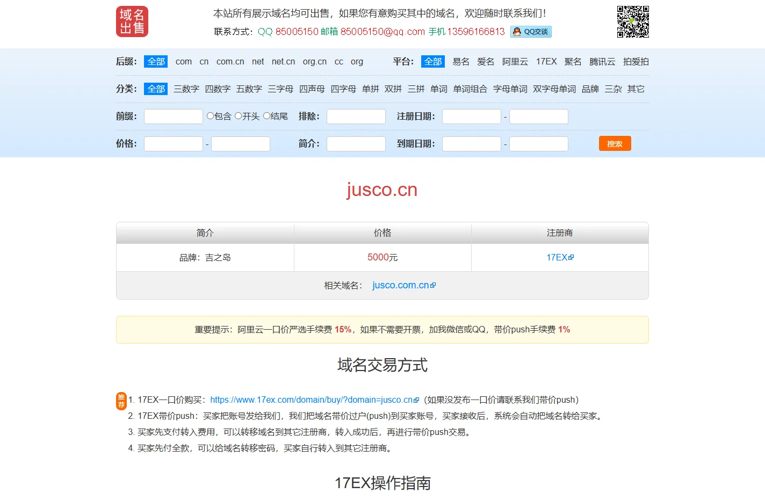Viewport: 765px width, 501px height.
Task: Filter platform by 拍爱拍
Action: (636, 62)
